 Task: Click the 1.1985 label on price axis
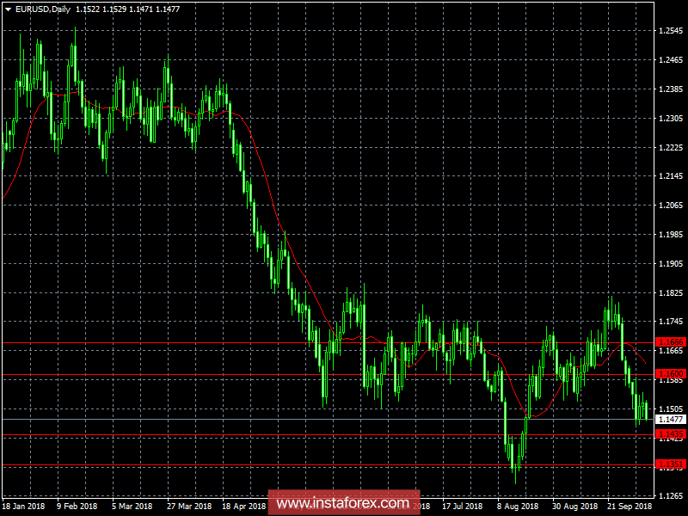[670, 234]
